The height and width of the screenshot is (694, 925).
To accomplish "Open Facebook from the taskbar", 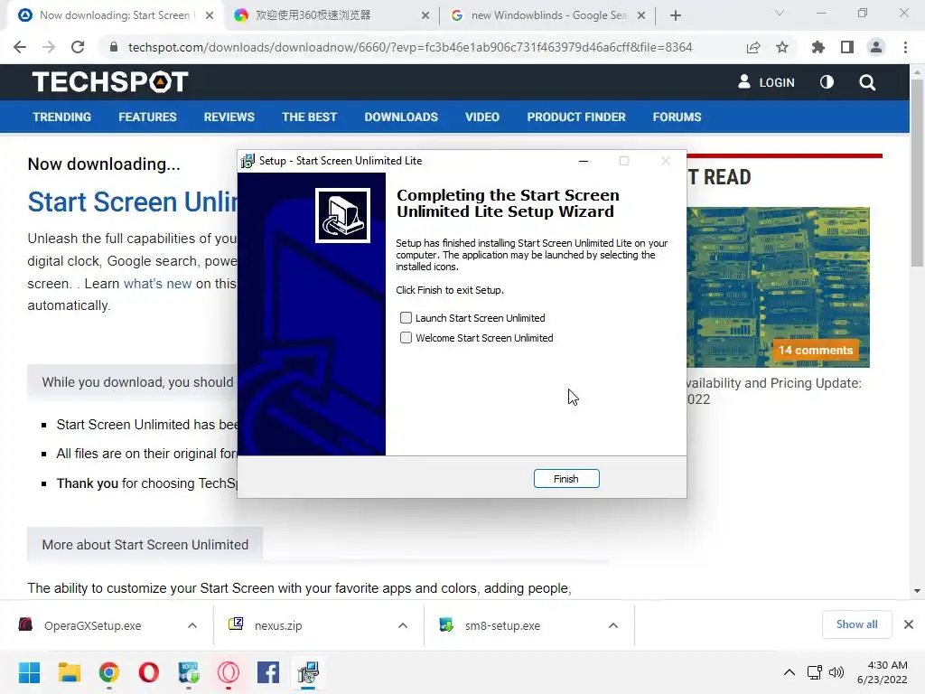I will click(267, 672).
